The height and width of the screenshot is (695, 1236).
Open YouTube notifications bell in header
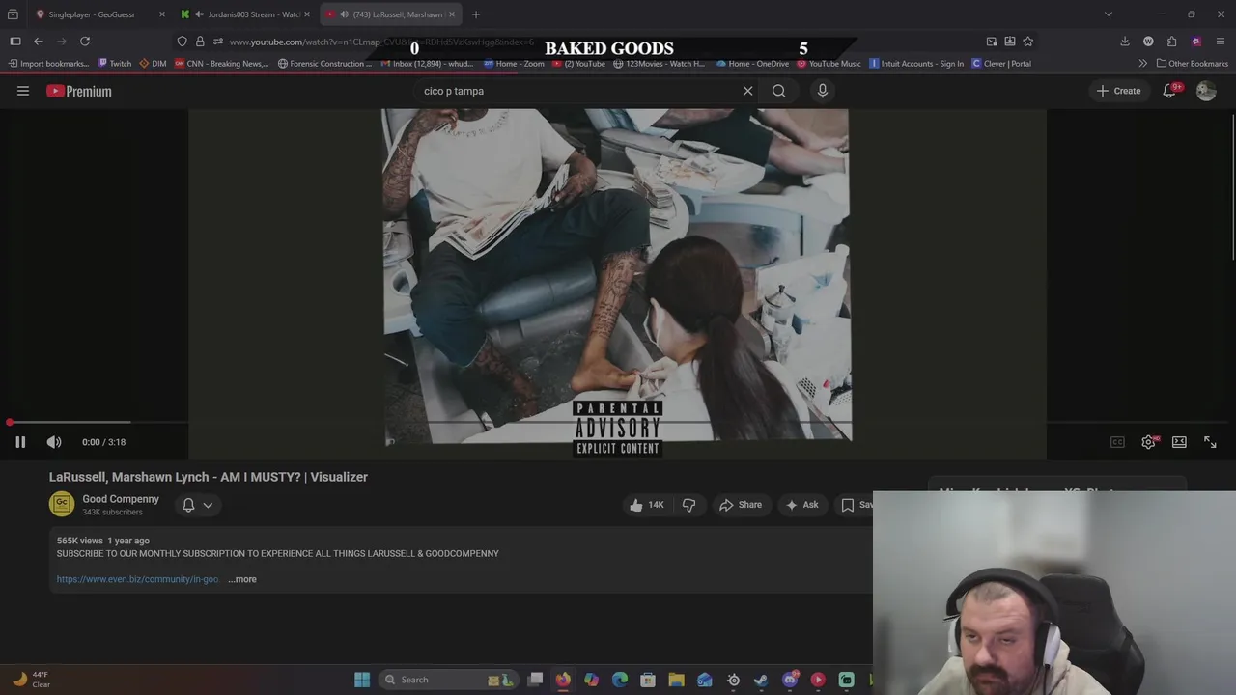(1169, 91)
